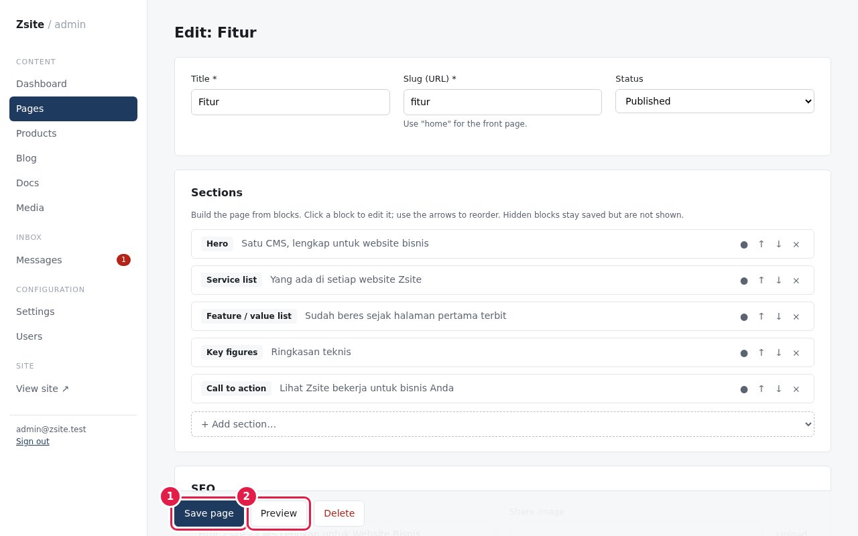Move Key figures section up
Image resolution: width=858 pixels, height=536 pixels.
pyautogui.click(x=761, y=352)
